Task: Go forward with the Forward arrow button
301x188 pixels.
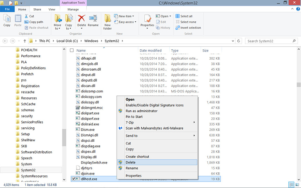Action: pyautogui.click(x=13, y=41)
